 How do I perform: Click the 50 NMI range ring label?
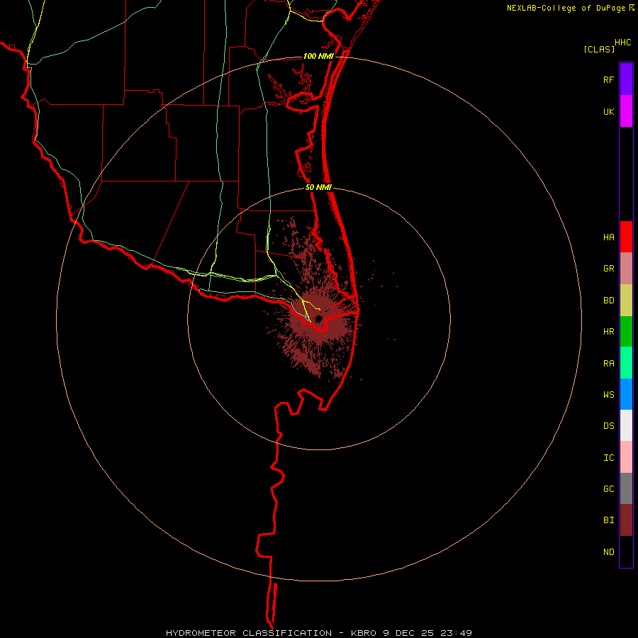(318, 187)
